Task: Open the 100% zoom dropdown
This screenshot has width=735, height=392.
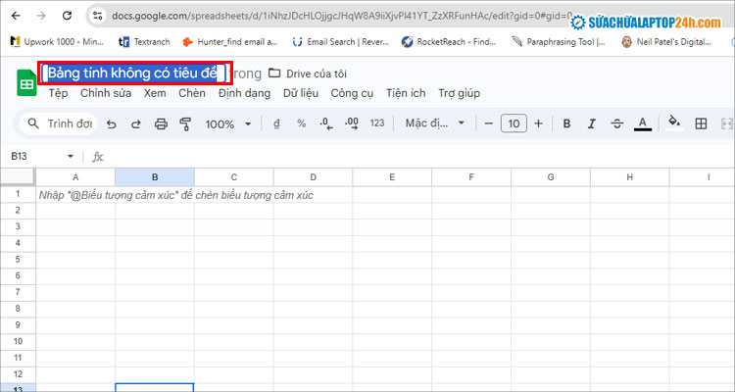Action: (x=227, y=123)
